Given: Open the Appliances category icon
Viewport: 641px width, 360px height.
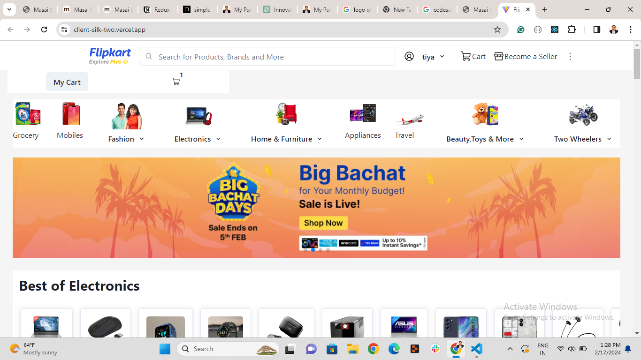Looking at the screenshot, I should point(363,114).
